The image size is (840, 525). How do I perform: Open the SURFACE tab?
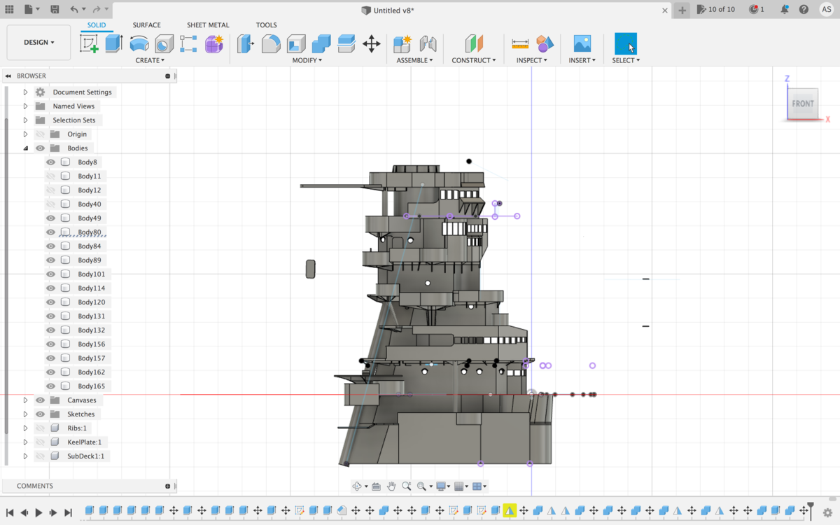click(146, 25)
